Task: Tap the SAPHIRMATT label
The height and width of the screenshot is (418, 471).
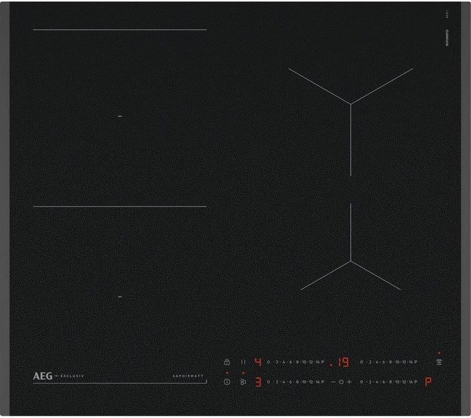Action: pyautogui.click(x=188, y=376)
